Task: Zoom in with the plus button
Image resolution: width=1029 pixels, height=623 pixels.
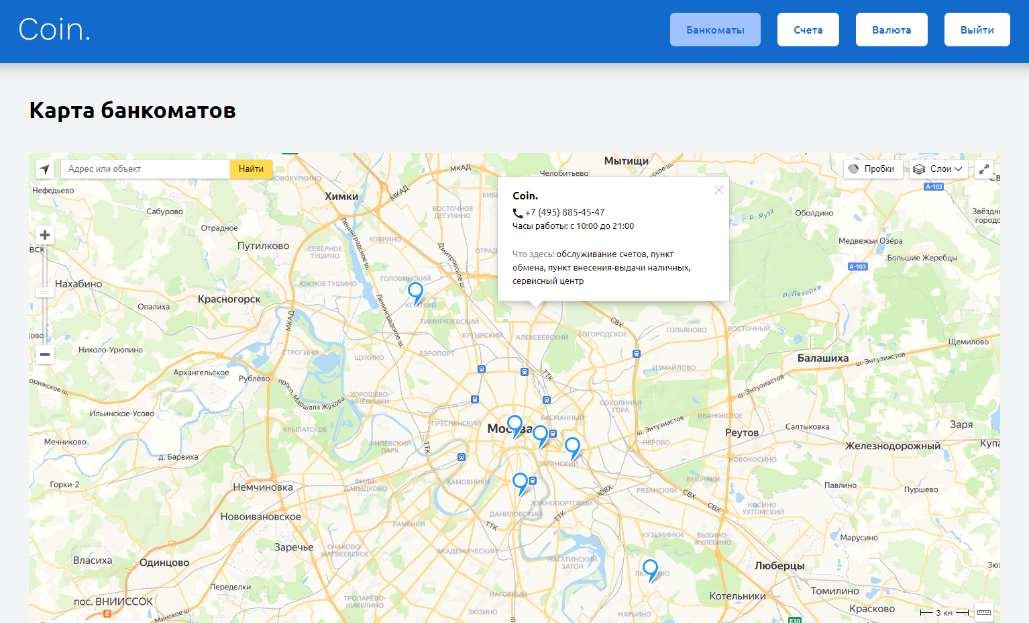Action: click(x=45, y=235)
